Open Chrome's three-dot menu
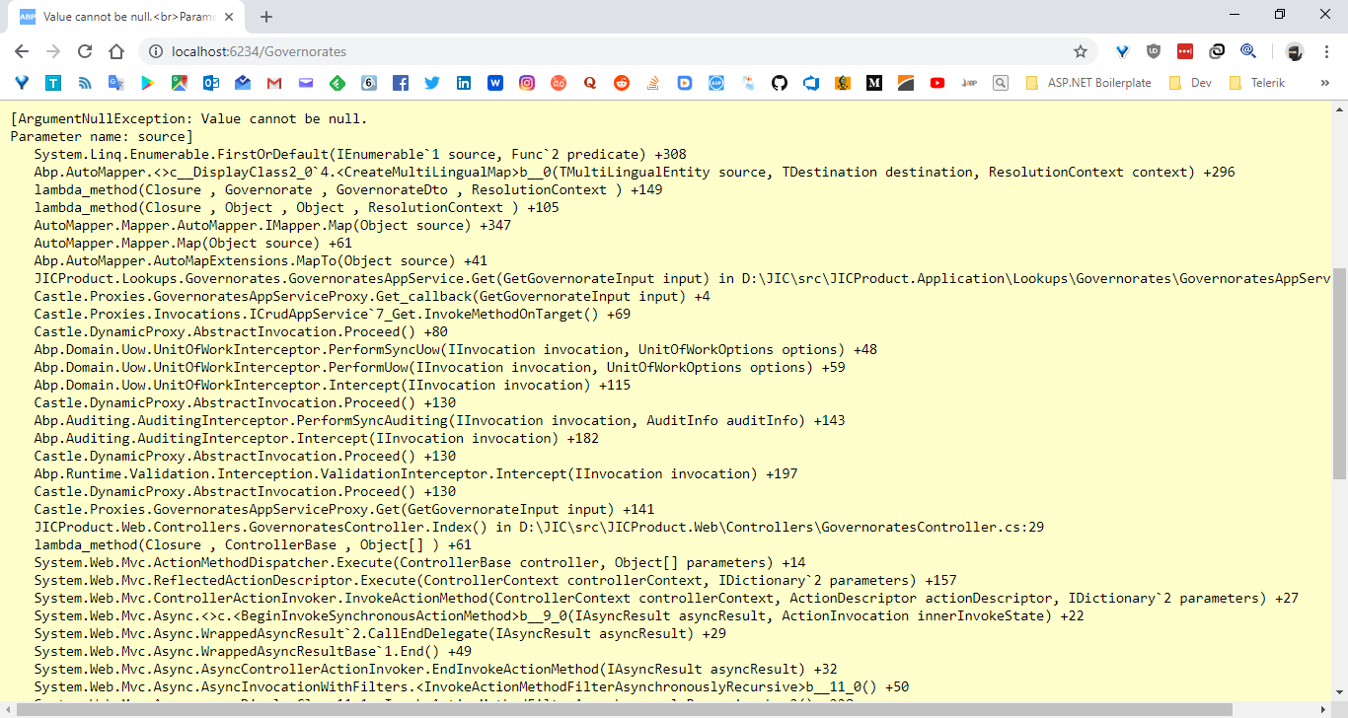 click(x=1325, y=51)
